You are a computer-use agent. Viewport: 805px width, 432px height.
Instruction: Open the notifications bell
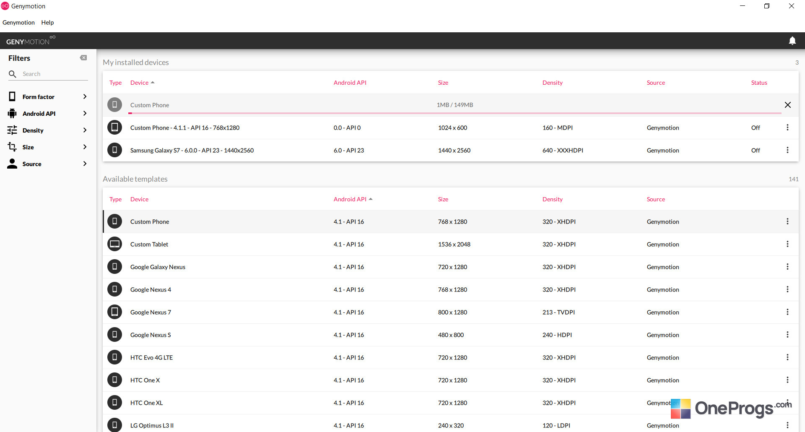coord(792,41)
